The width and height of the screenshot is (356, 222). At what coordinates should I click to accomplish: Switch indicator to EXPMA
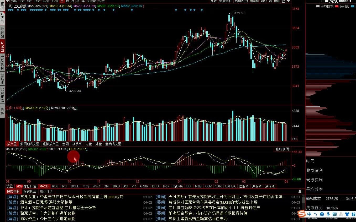point(230,186)
